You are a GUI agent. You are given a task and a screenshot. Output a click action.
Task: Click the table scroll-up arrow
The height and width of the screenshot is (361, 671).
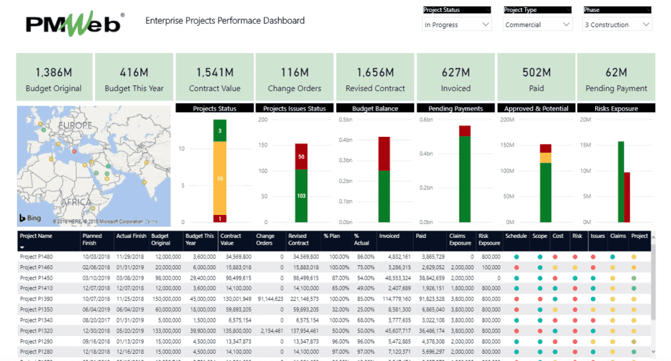(653, 237)
